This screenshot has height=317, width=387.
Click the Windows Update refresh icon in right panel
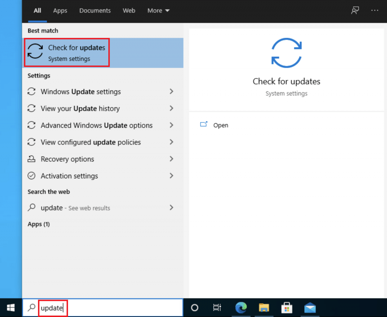286,52
